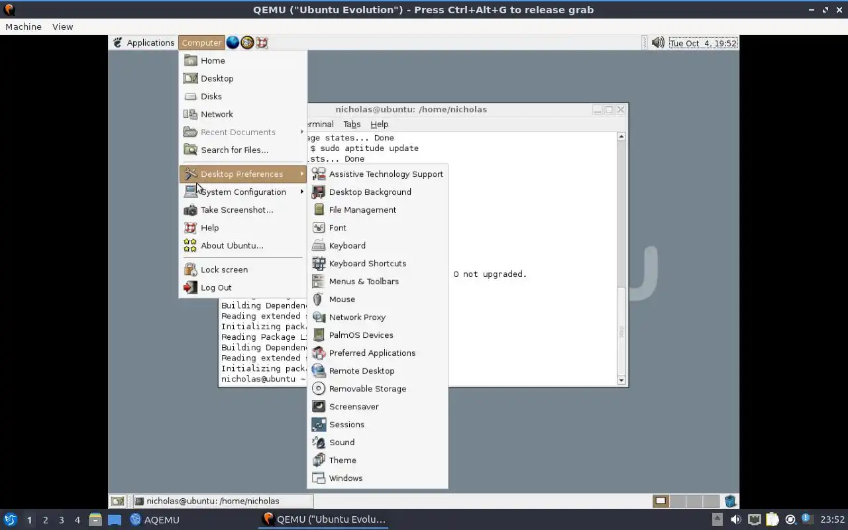This screenshot has width=848, height=530.
Task: Click host file manager taskbar icon
Action: (x=95, y=519)
